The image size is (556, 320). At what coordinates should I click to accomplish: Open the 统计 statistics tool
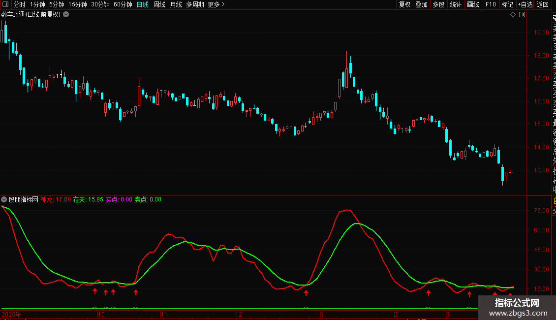click(x=456, y=4)
